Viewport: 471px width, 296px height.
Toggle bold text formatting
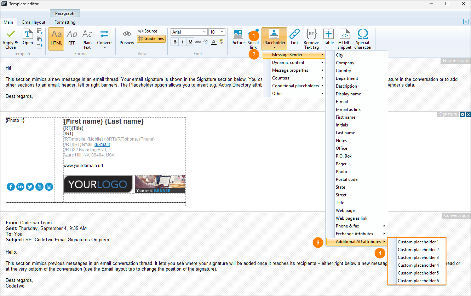175,42
